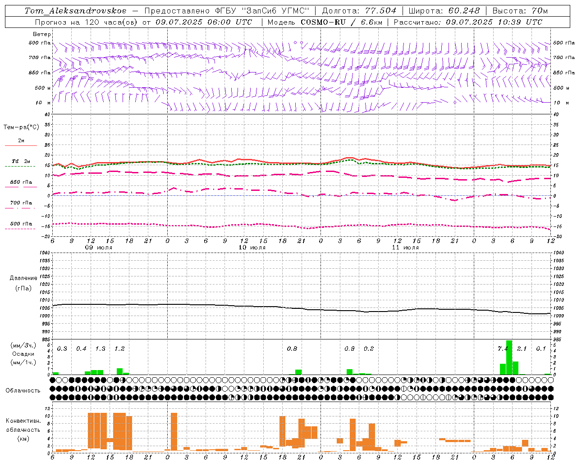Click the 11 июля date label

click(x=405, y=248)
